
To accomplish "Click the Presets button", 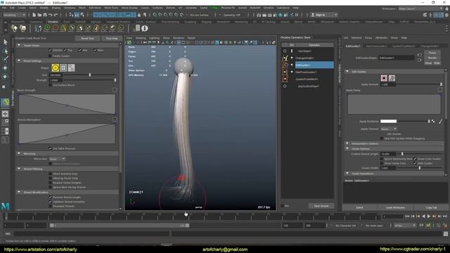I will pyautogui.click(x=432, y=58).
